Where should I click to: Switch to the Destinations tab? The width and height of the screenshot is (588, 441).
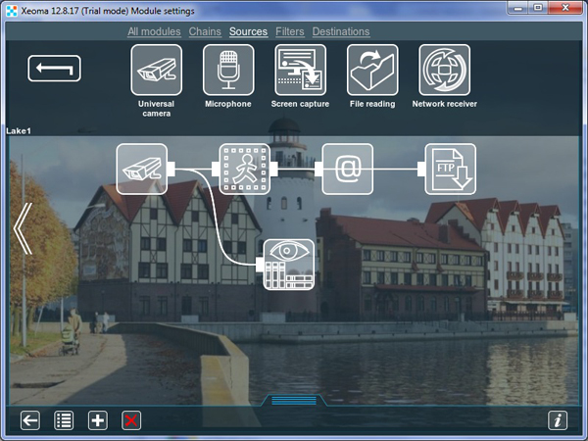point(341,31)
